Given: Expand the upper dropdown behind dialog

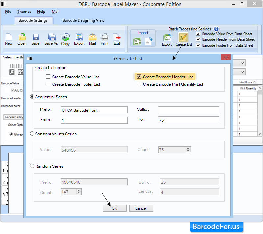Looking at the screenshot, I should (243, 63).
